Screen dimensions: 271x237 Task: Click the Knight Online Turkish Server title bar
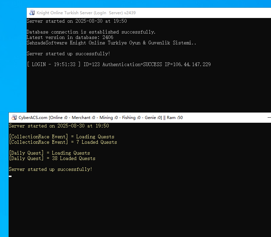pyautogui.click(x=149, y=13)
